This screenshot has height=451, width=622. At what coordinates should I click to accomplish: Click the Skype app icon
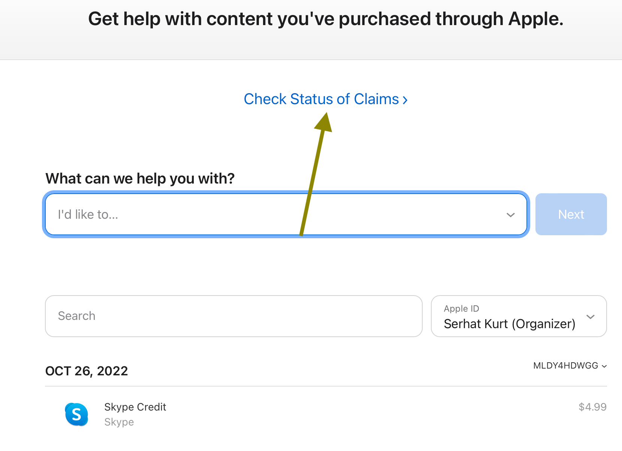[76, 414]
